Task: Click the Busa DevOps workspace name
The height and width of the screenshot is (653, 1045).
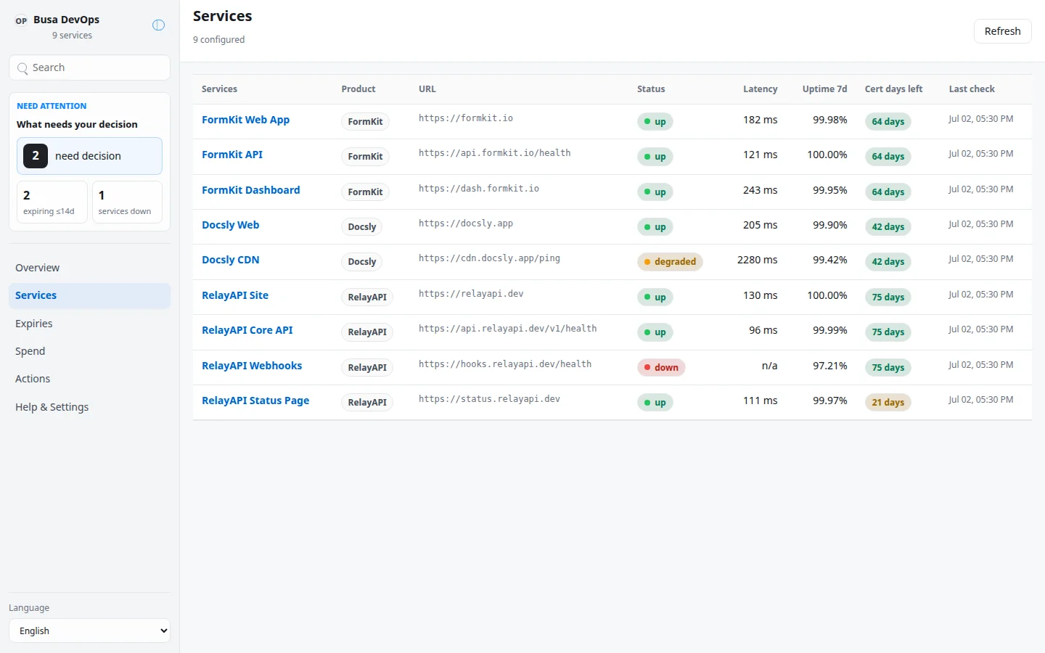Action: point(66,20)
